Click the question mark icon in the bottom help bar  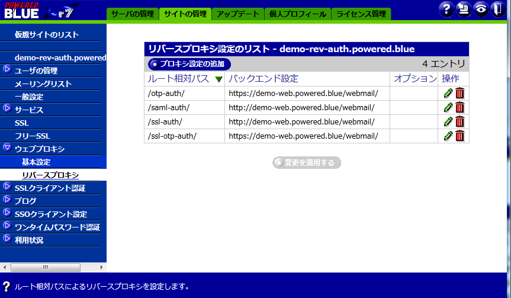[6, 287]
